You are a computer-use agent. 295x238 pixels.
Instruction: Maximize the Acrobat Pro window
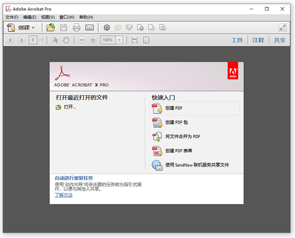tap(267, 9)
